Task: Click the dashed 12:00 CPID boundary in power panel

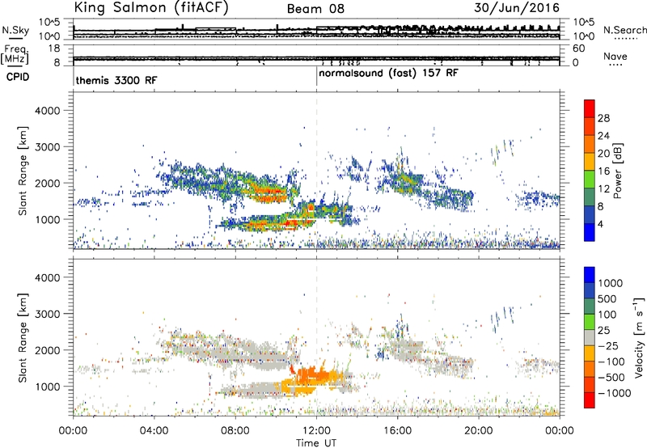Action: (316, 170)
